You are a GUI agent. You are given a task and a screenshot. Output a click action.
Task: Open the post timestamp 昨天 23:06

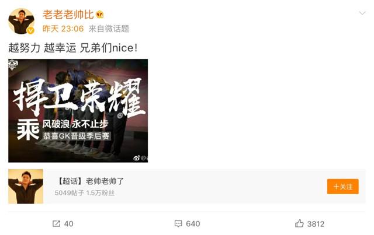pos(63,29)
